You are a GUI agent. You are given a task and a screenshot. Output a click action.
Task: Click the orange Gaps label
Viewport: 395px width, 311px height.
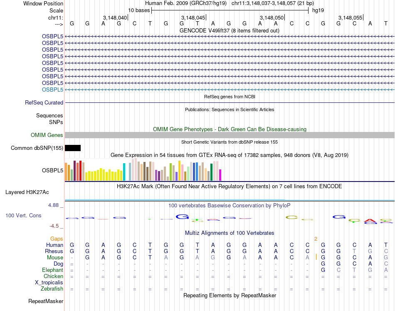(57, 239)
